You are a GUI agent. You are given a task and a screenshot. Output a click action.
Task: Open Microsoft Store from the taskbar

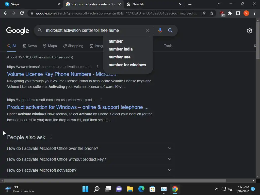pos(152,189)
